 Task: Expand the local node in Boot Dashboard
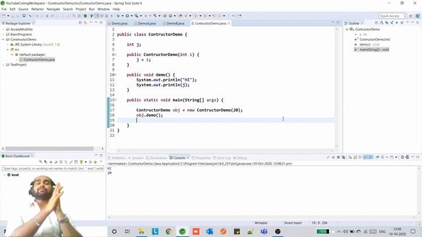5,175
